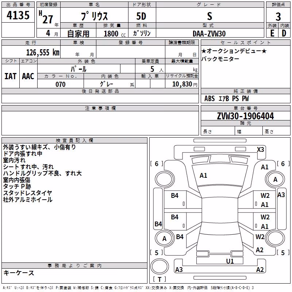Select mileage value 126,555 km
This screenshot has height=292, width=292.
(43, 53)
